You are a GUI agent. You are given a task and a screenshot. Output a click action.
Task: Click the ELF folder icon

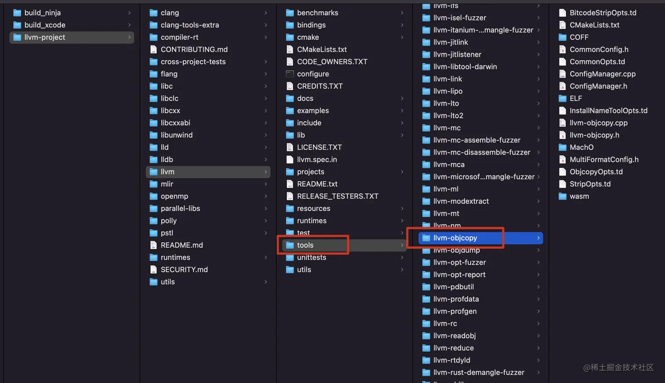coord(563,98)
